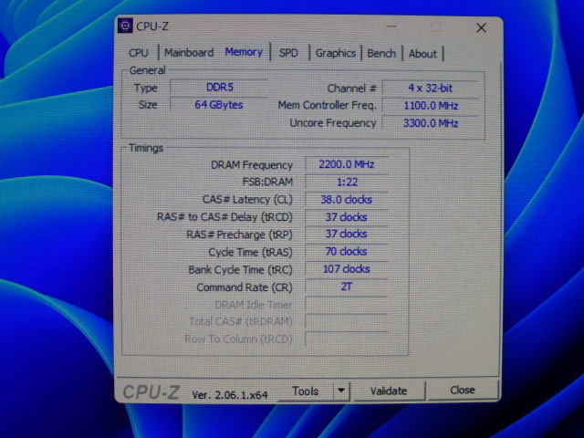Click the Ver. 2.06.1.x64 version text
584x438 pixels.
[230, 395]
